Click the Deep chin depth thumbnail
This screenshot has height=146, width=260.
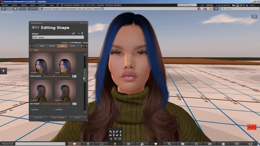[65, 63]
